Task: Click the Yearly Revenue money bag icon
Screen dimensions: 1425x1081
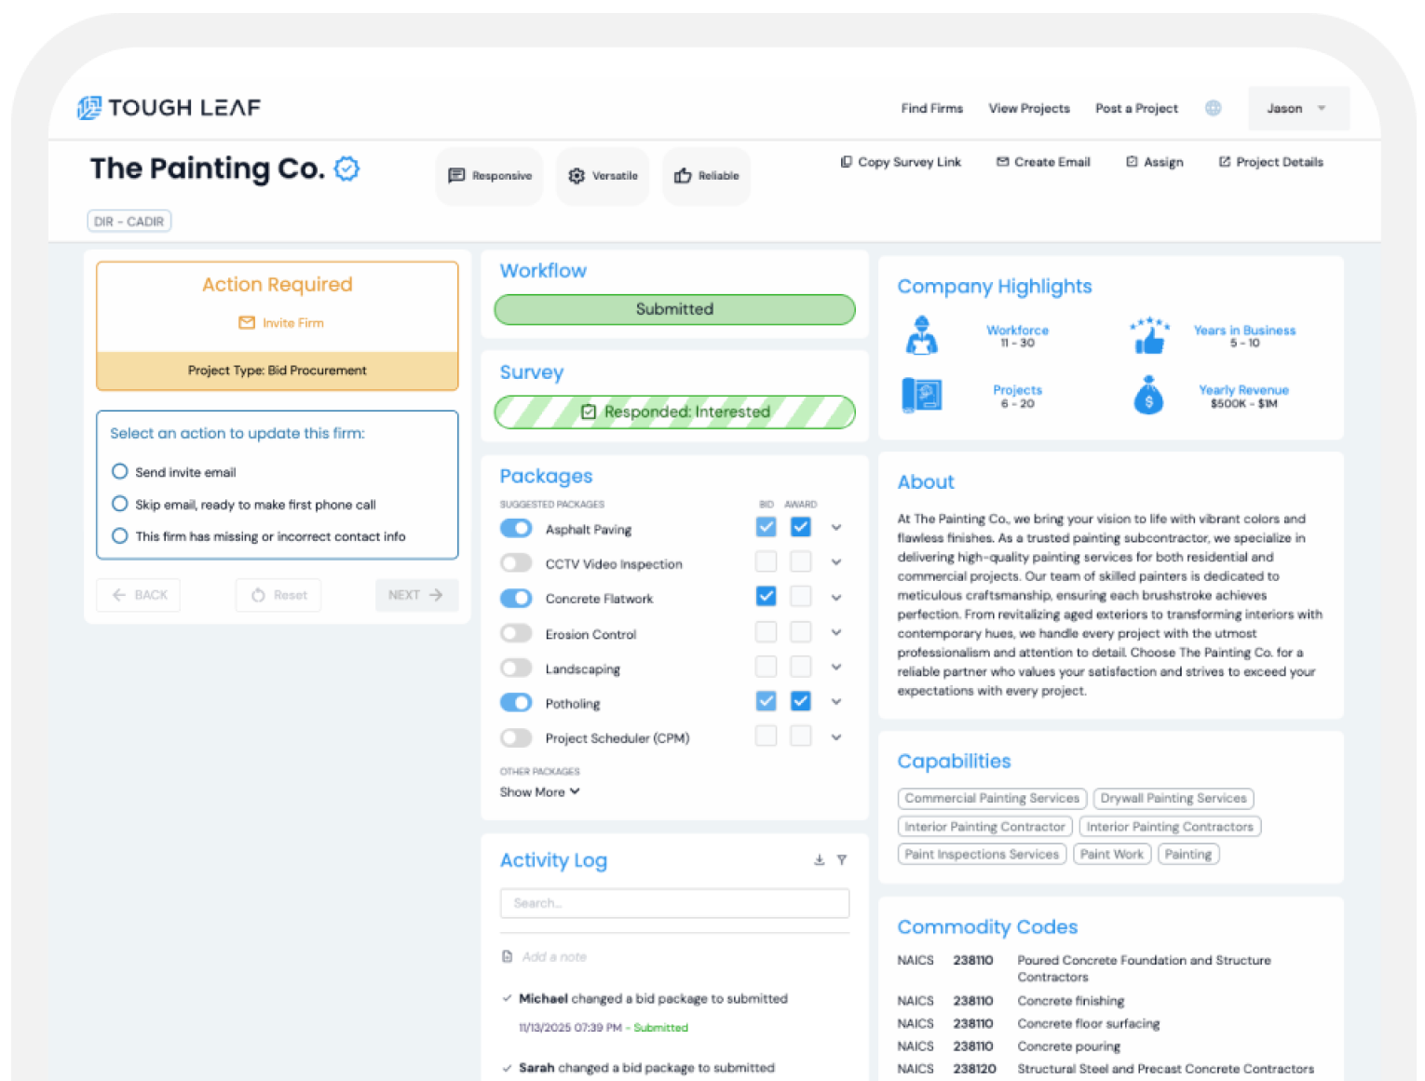Action: [1148, 395]
